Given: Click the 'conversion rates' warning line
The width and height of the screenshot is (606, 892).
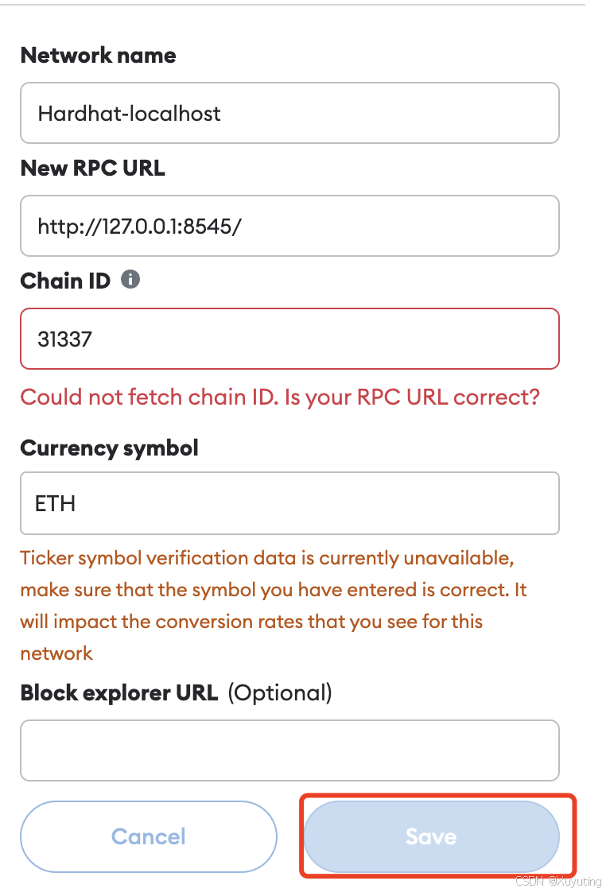Looking at the screenshot, I should 251,622.
